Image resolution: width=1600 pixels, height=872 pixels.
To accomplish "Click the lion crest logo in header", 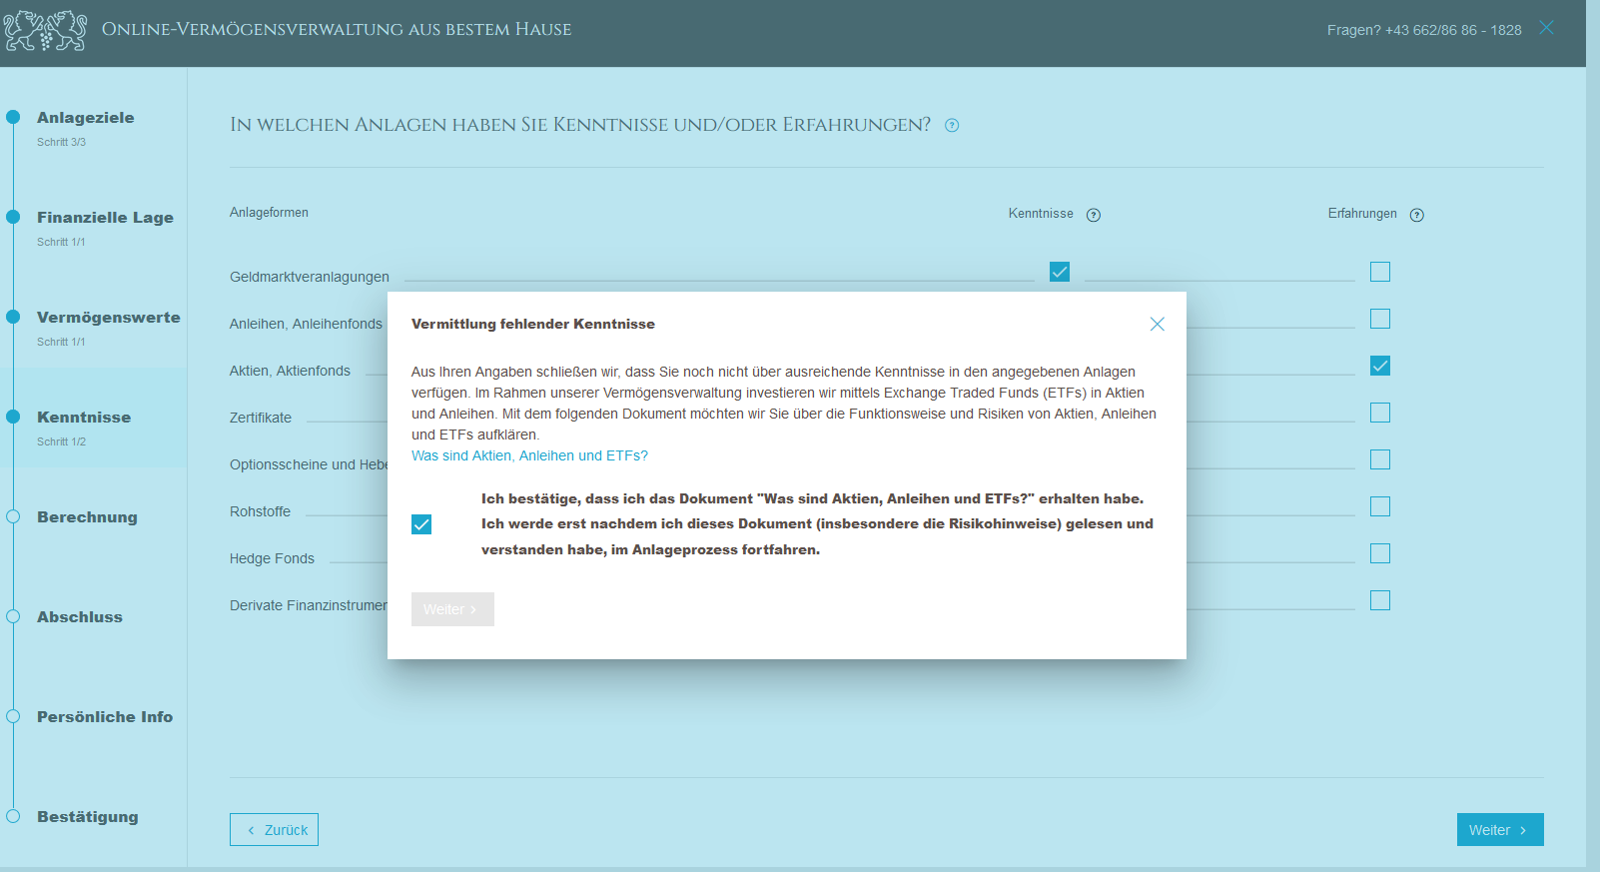I will (x=45, y=30).
